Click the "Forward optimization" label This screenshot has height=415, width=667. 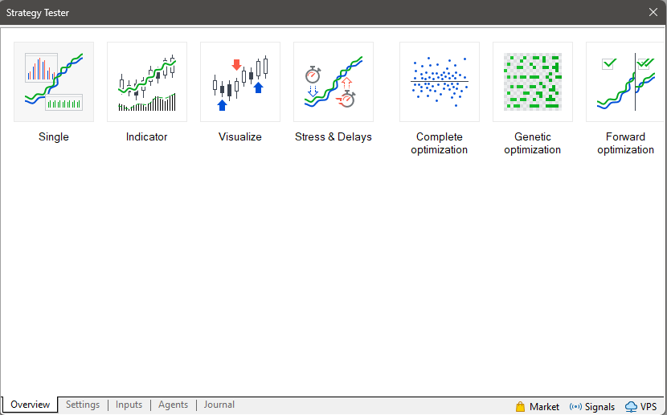pos(625,143)
